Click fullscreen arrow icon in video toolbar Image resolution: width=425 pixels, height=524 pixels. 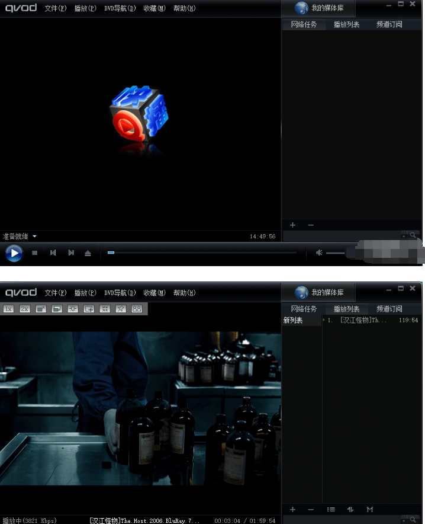[x=41, y=309]
